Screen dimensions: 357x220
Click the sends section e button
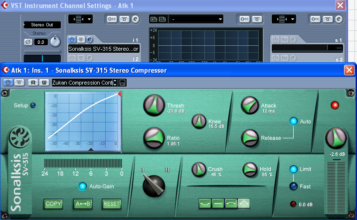pyautogui.click(x=339, y=19)
